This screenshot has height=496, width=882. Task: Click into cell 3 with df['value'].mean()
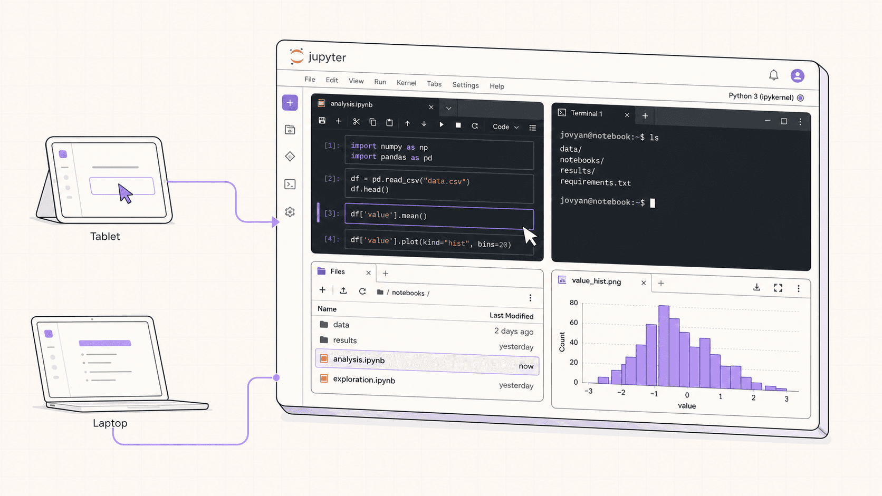coord(439,216)
